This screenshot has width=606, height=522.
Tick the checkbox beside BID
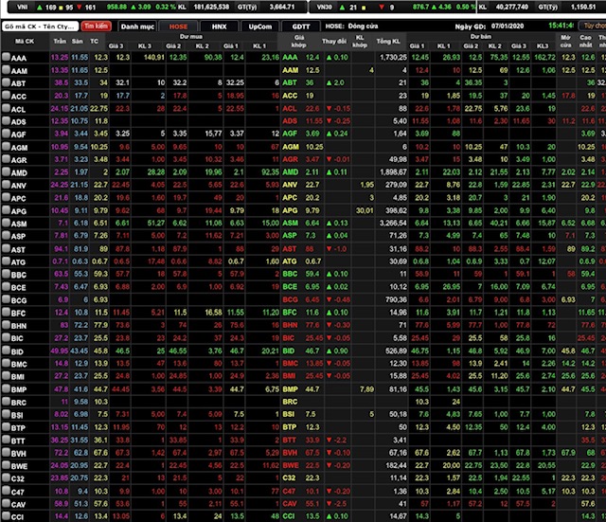point(6,351)
